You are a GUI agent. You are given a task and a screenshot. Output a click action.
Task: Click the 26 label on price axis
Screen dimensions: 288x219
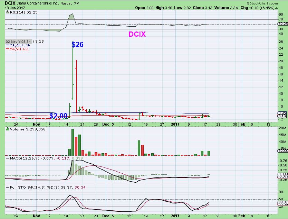coord(281,42)
